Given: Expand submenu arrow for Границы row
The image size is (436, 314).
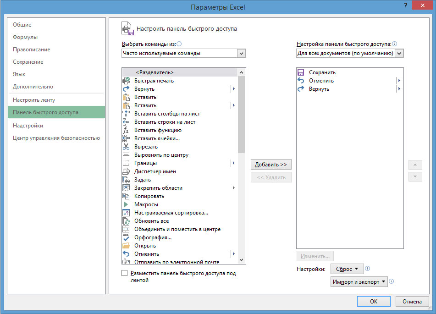Looking at the screenshot, I should click(x=233, y=163).
